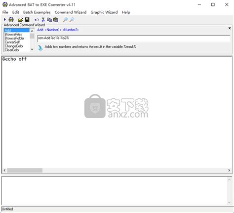Open the Graphic Wizard menu

tap(104, 12)
